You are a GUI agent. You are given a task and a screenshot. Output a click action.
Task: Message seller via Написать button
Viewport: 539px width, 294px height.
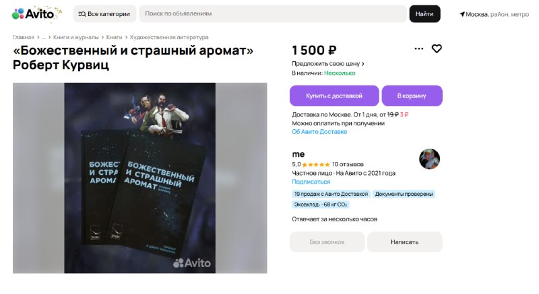point(405,242)
